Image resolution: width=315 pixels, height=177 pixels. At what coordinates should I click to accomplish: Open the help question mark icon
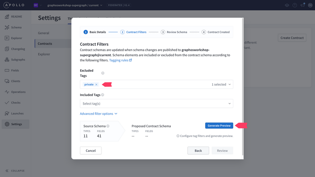[295, 5]
